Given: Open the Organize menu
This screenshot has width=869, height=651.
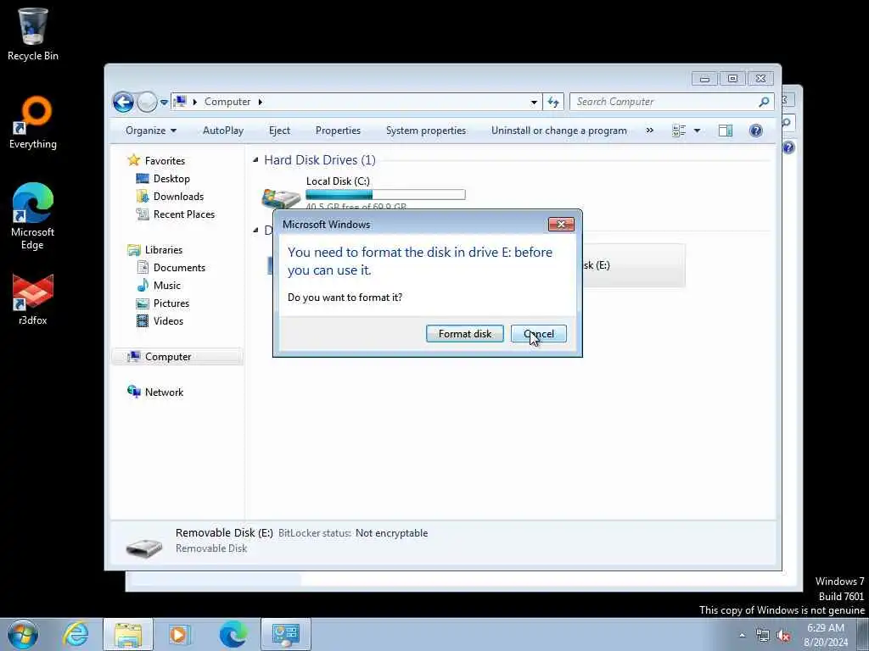Looking at the screenshot, I should tap(151, 131).
